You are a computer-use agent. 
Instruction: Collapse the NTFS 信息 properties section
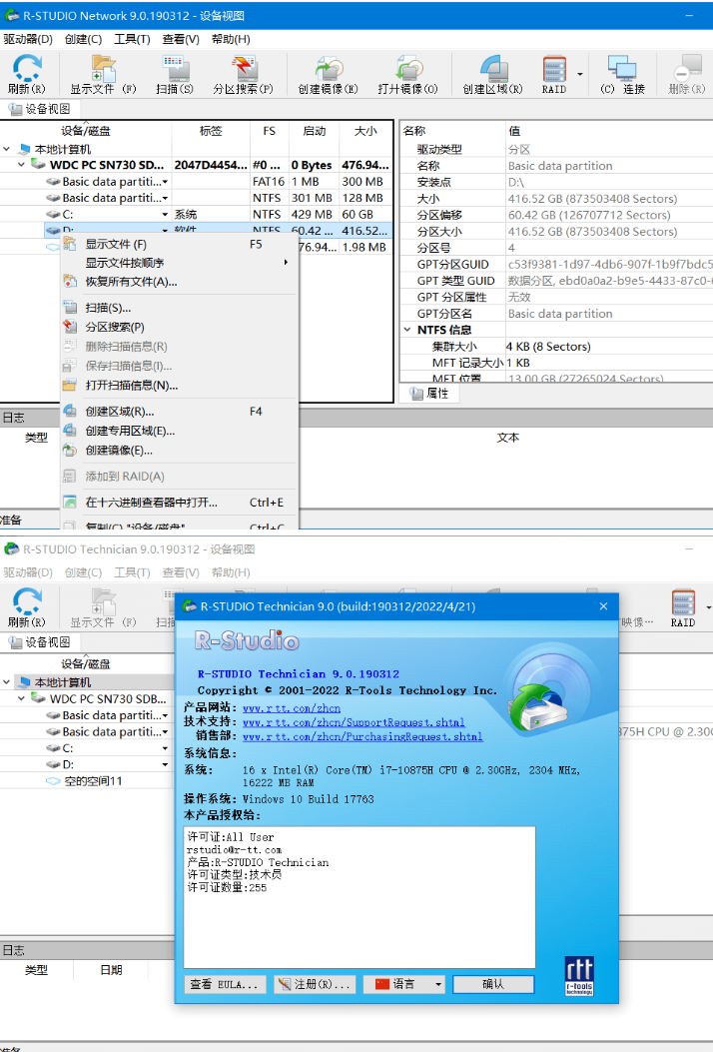tap(407, 330)
